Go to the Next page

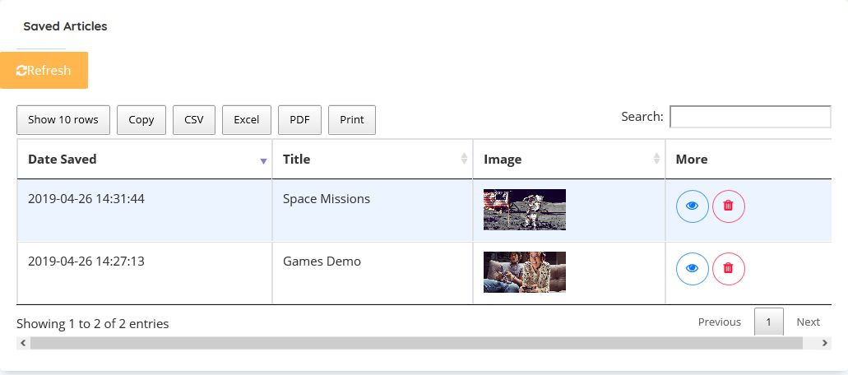[x=808, y=322]
